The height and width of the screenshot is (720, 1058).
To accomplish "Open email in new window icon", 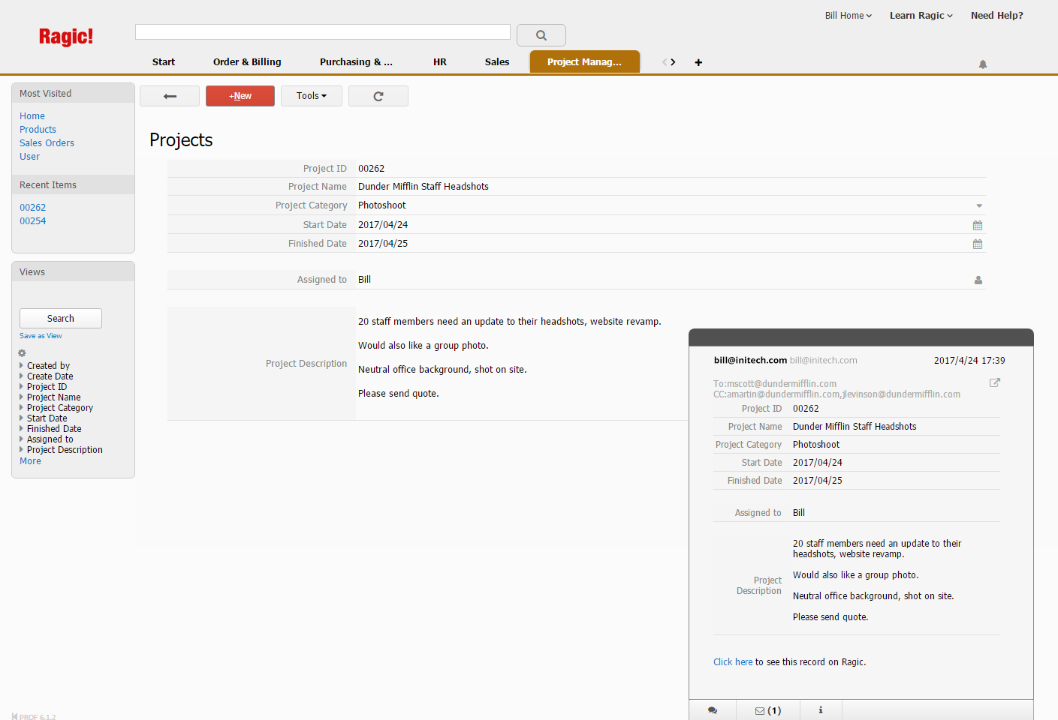I will (995, 382).
